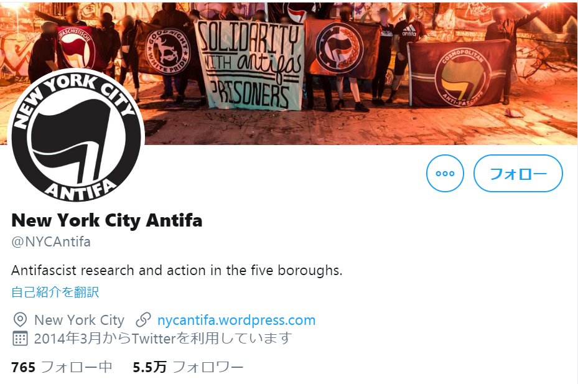This screenshot has height=384, width=578.
Task: Click 自己紹介を翻訳 to translate the bio
Action: coord(55,292)
